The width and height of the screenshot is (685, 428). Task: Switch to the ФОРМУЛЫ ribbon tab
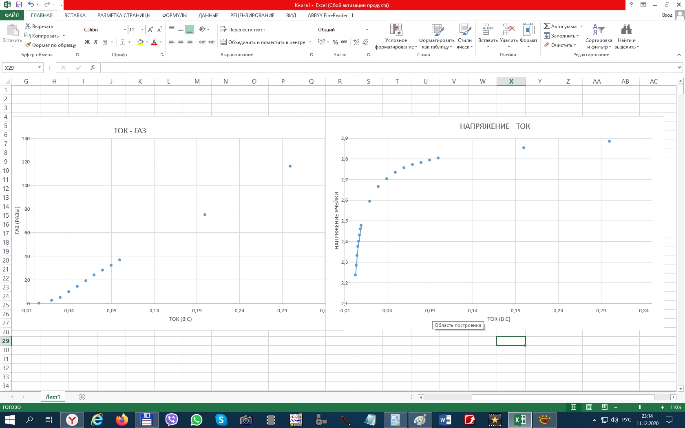pos(174,15)
